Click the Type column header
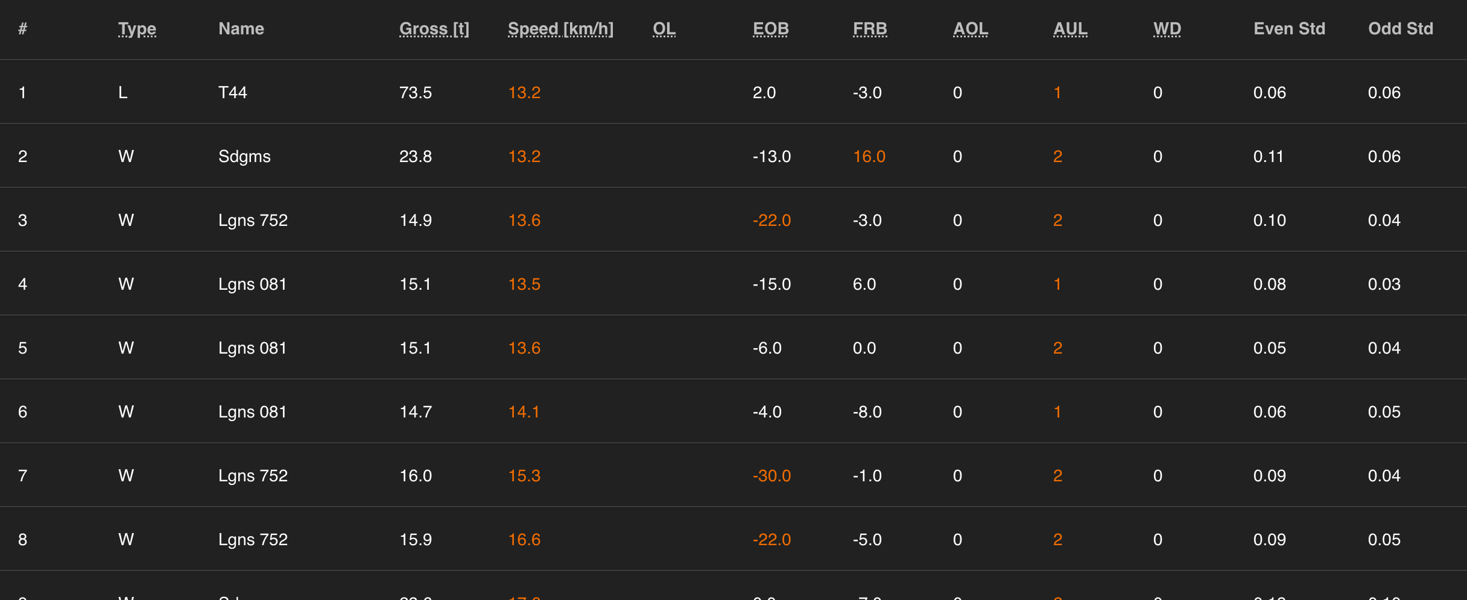 pos(137,29)
